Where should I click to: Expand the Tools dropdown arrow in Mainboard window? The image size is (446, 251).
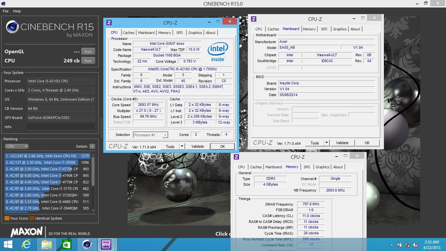[x=327, y=143]
